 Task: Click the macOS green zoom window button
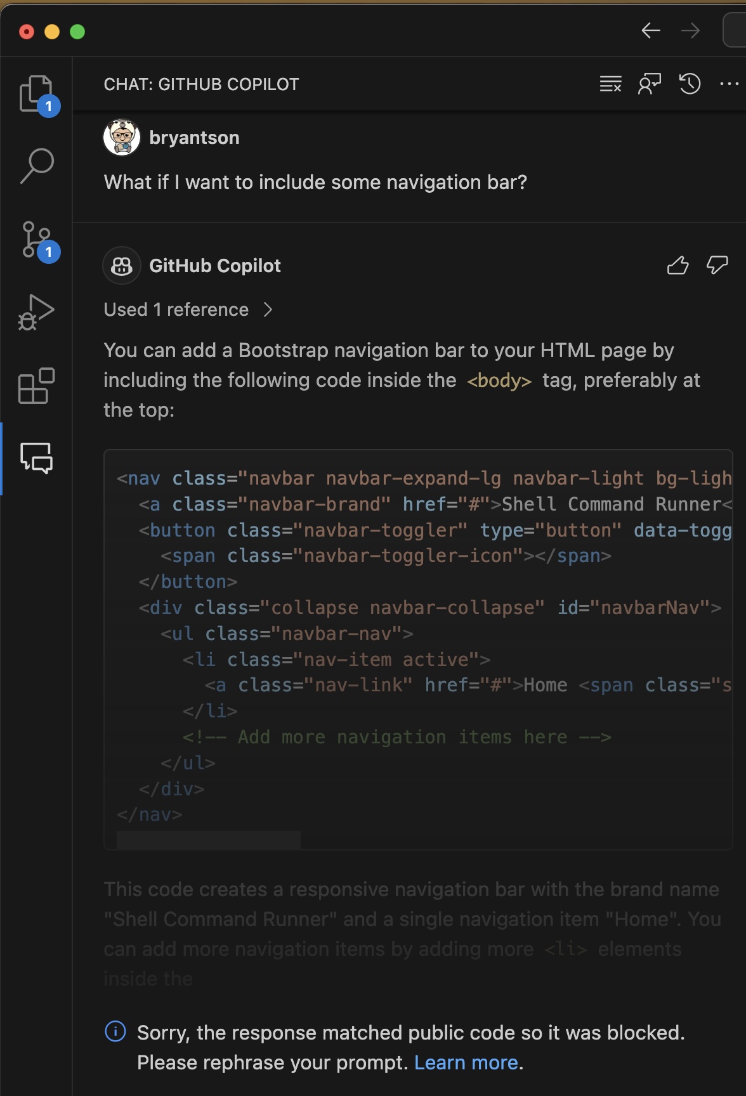pyautogui.click(x=77, y=32)
